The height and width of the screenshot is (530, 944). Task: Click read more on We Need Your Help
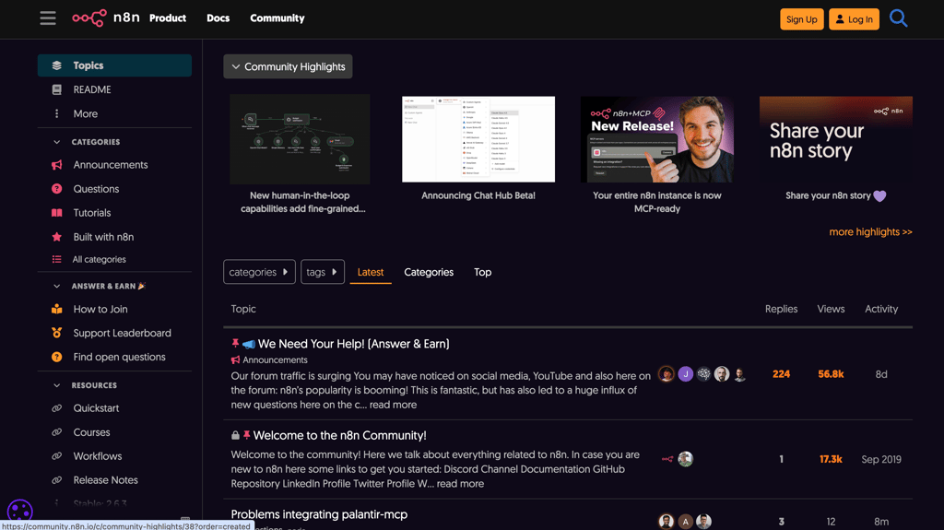tap(393, 405)
